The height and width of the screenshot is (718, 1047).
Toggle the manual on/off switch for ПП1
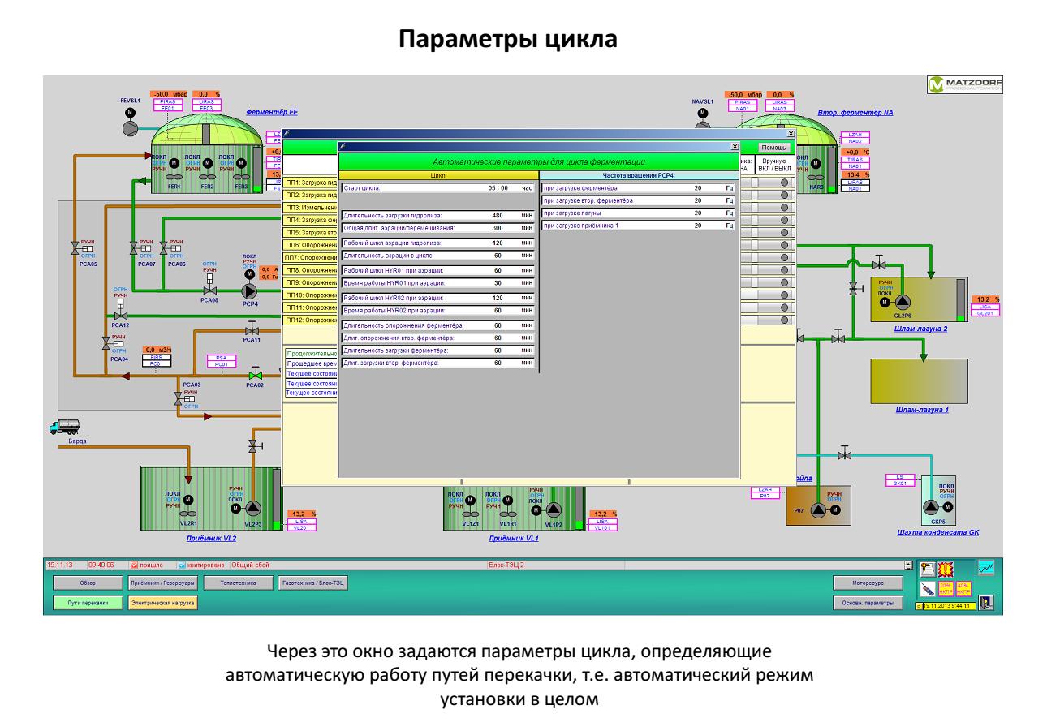[784, 183]
